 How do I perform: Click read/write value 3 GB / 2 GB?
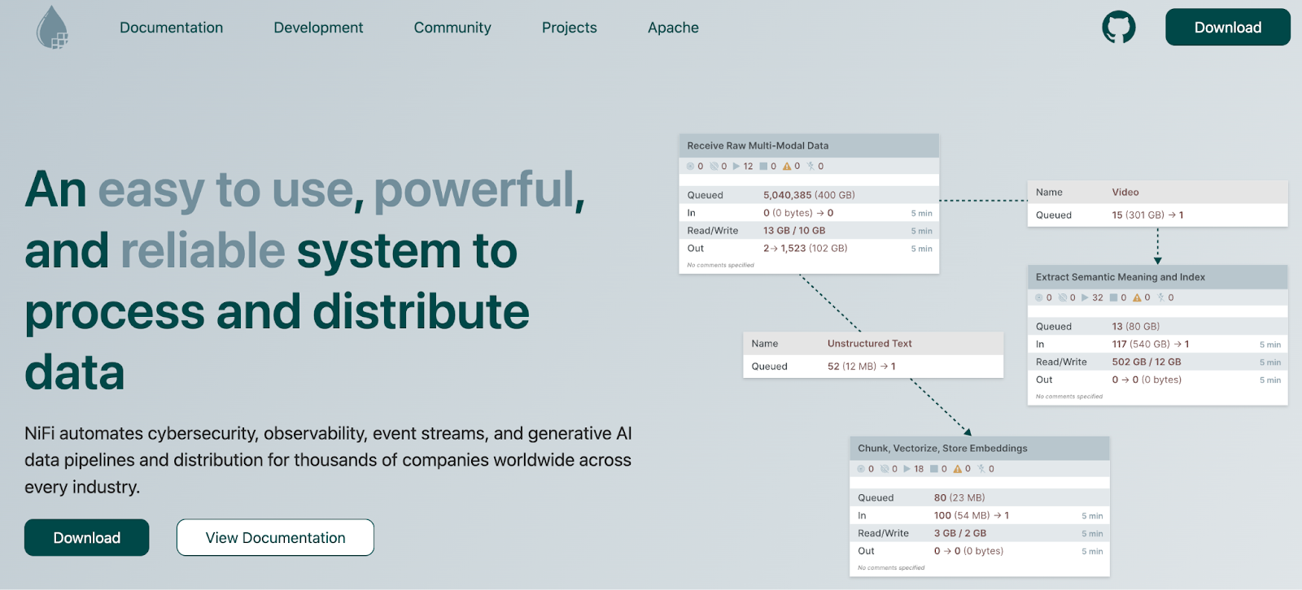pyautogui.click(x=960, y=534)
